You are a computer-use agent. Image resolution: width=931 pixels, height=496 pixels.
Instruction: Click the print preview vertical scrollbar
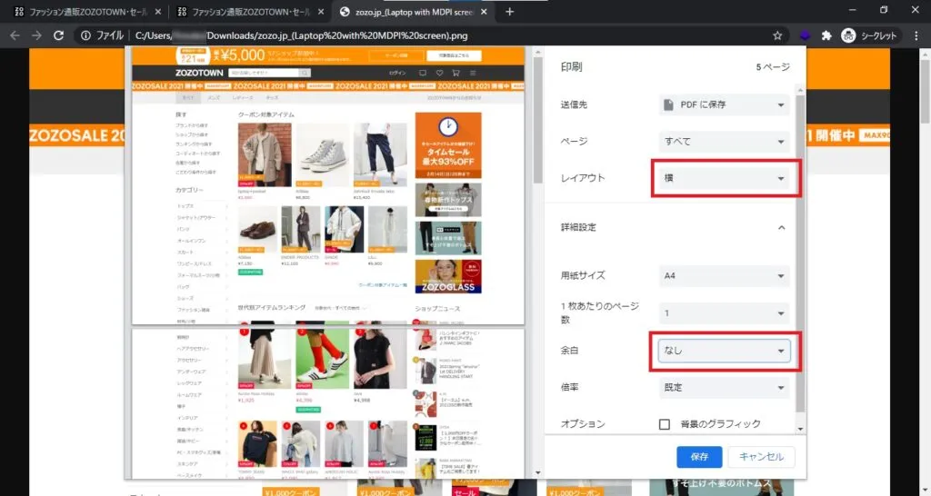pos(538,122)
